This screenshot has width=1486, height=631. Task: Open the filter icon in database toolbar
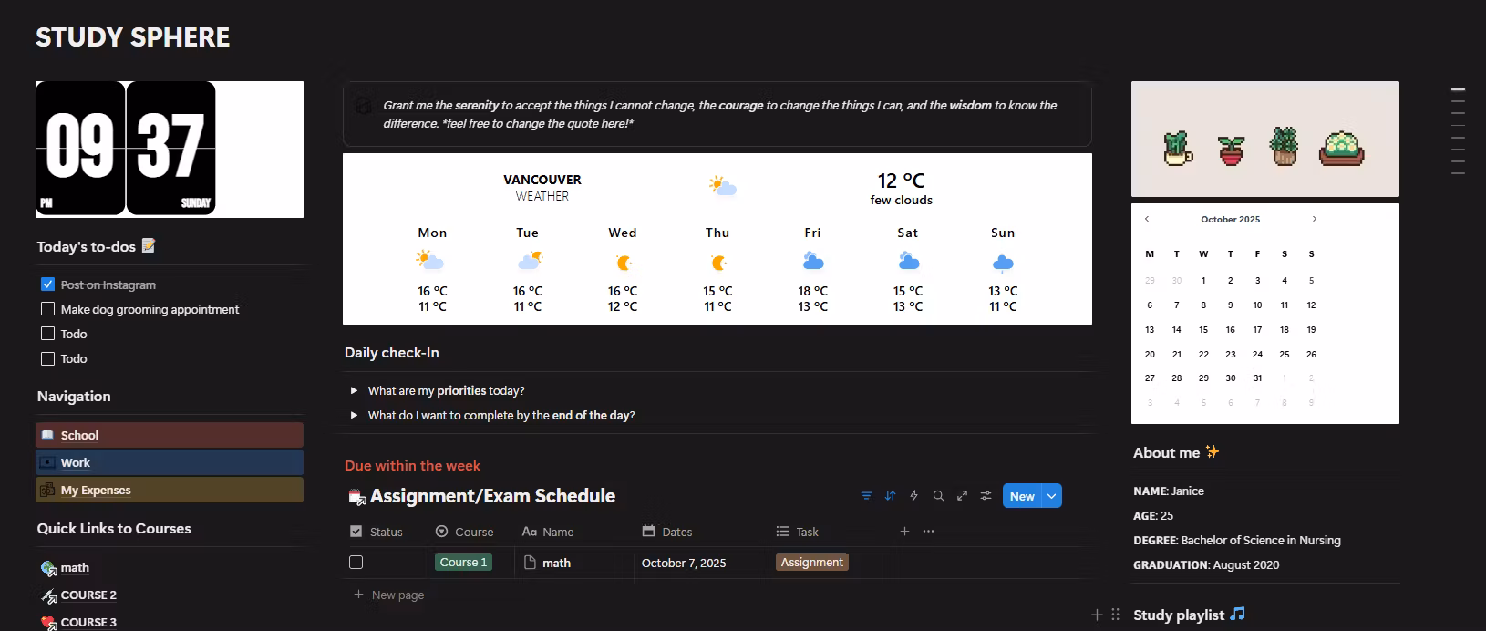point(866,496)
